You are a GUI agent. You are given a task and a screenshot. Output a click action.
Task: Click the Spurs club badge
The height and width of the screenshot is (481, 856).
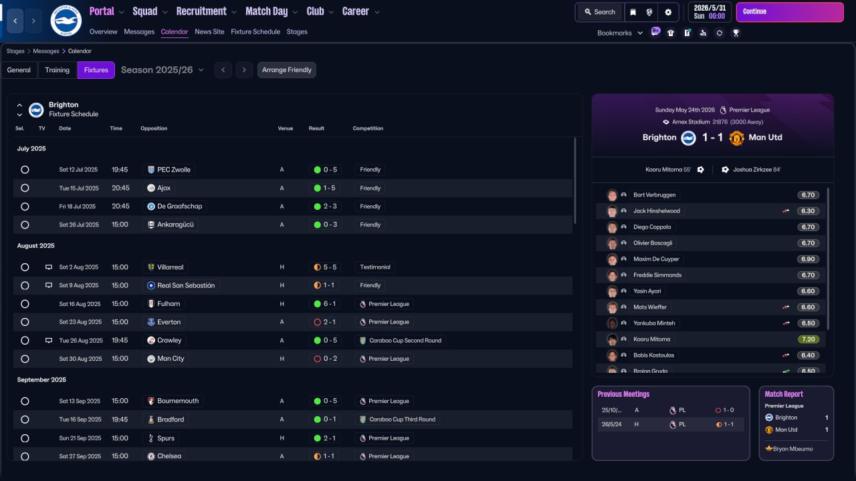151,438
